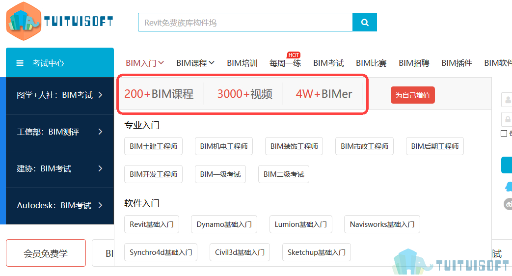Open Revit基础入门 link
This screenshot has height=276, width=512.
click(152, 224)
